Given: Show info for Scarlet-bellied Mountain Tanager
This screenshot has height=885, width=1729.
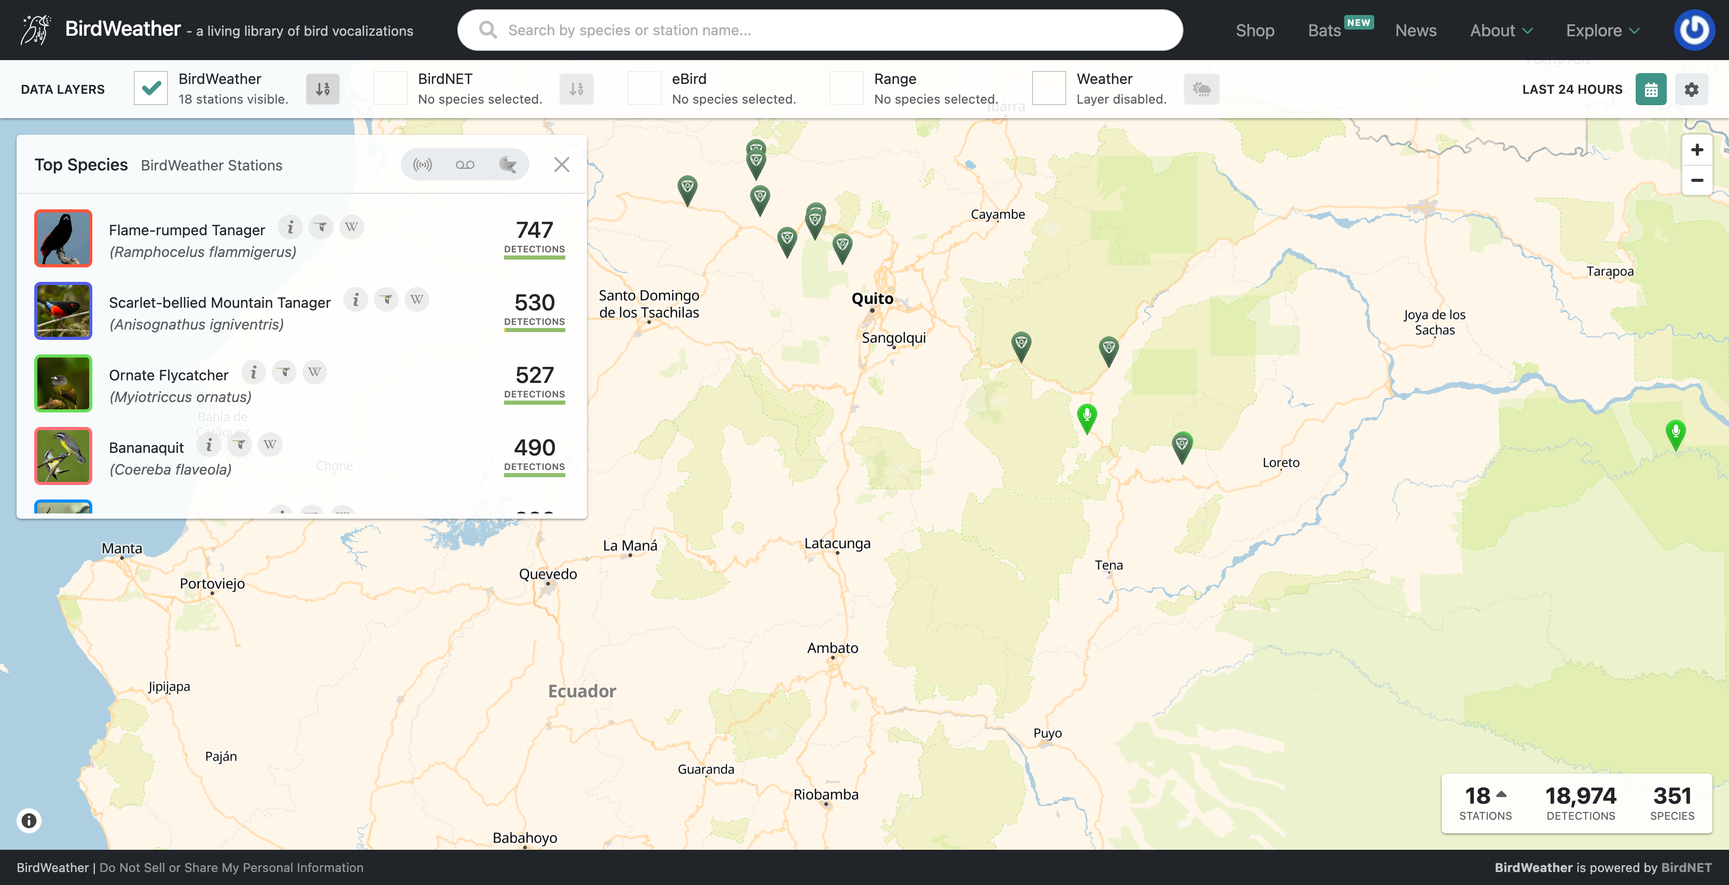Looking at the screenshot, I should point(356,299).
